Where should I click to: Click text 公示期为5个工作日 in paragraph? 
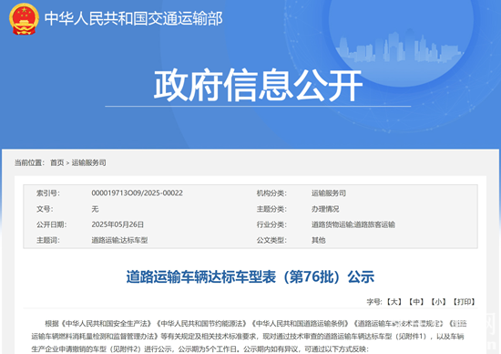(209, 349)
